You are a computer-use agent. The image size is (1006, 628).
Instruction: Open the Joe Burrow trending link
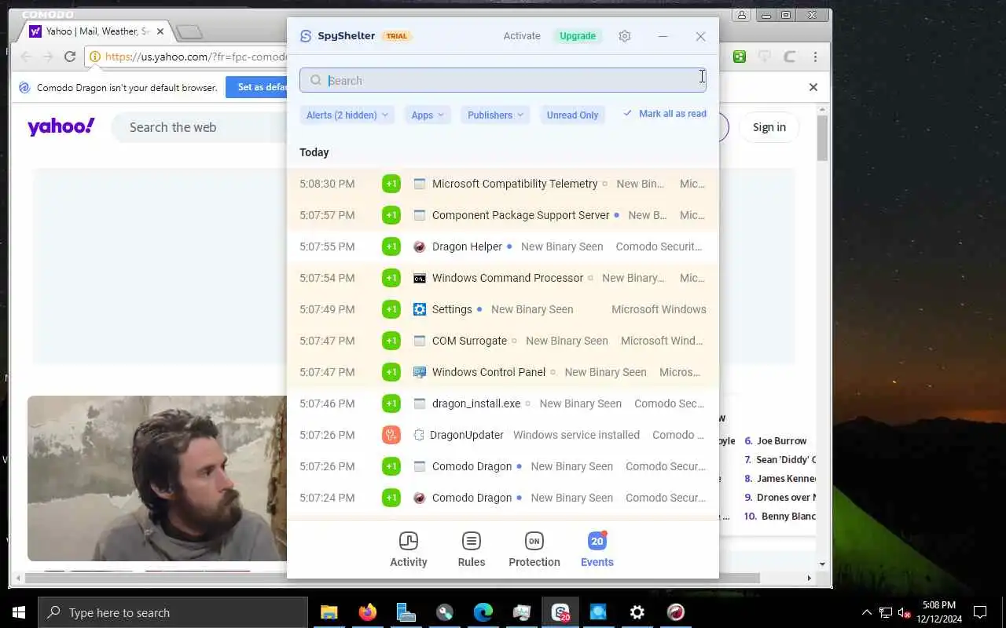[x=781, y=441]
